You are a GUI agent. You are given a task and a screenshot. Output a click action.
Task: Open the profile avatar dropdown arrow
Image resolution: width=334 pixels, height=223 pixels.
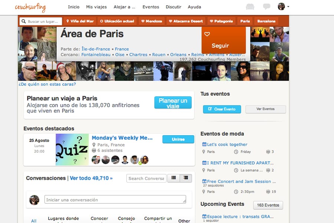coord(288,7)
